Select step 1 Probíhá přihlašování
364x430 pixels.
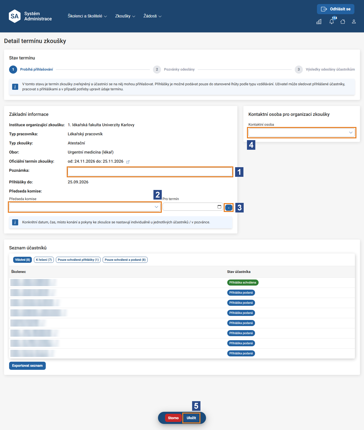pyautogui.click(x=31, y=69)
